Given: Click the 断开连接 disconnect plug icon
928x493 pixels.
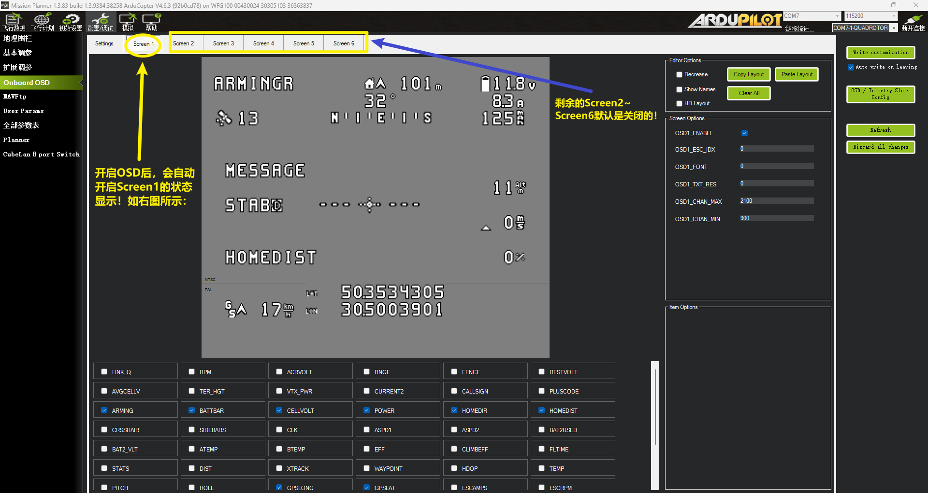Looking at the screenshot, I should (913, 22).
